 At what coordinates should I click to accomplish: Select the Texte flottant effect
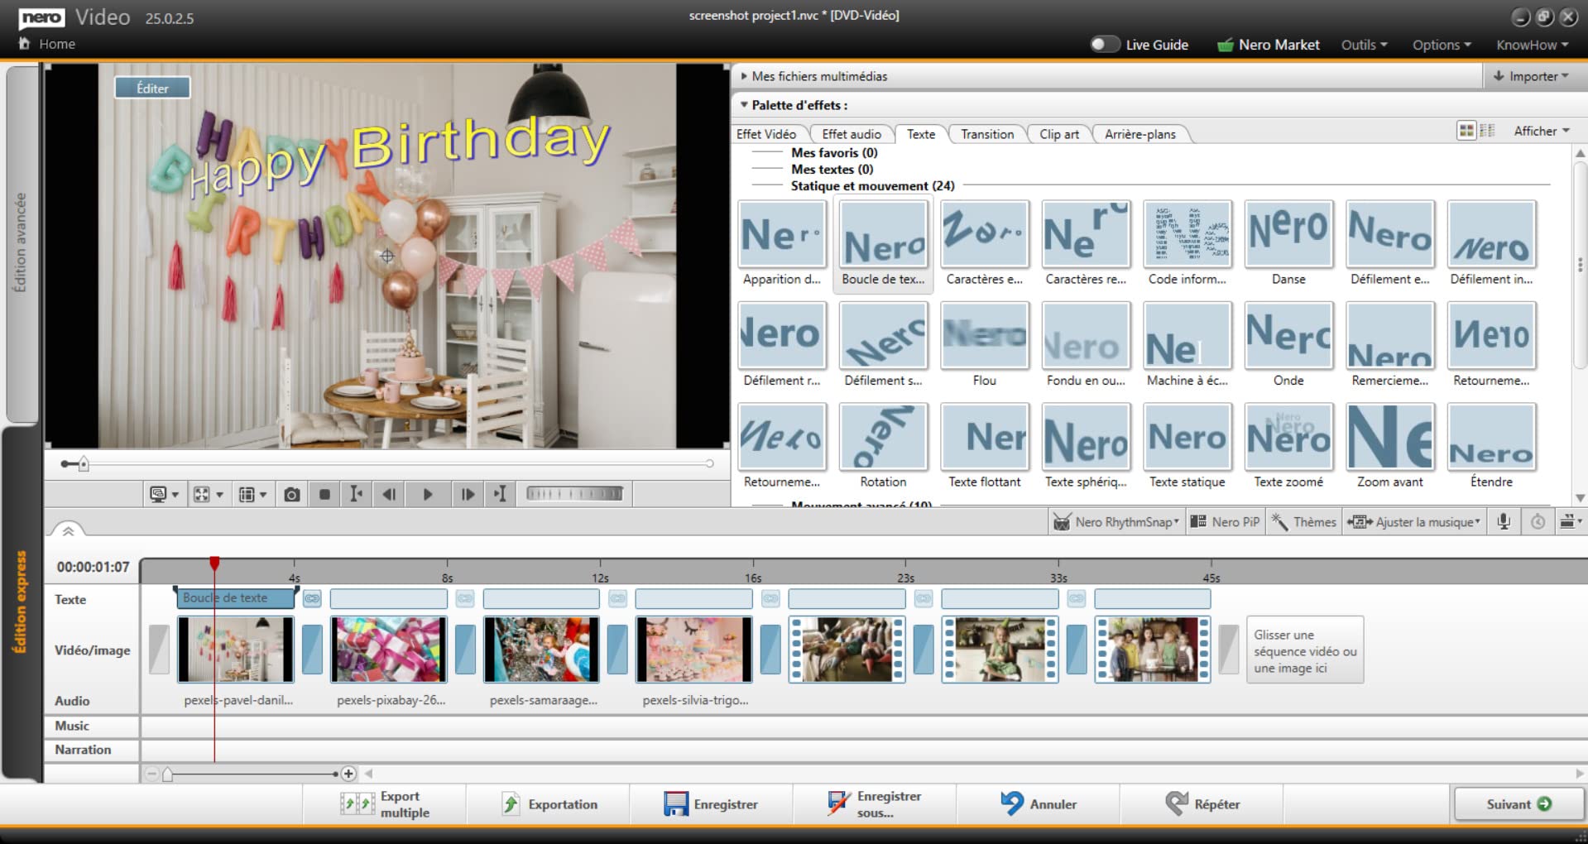pyautogui.click(x=985, y=447)
